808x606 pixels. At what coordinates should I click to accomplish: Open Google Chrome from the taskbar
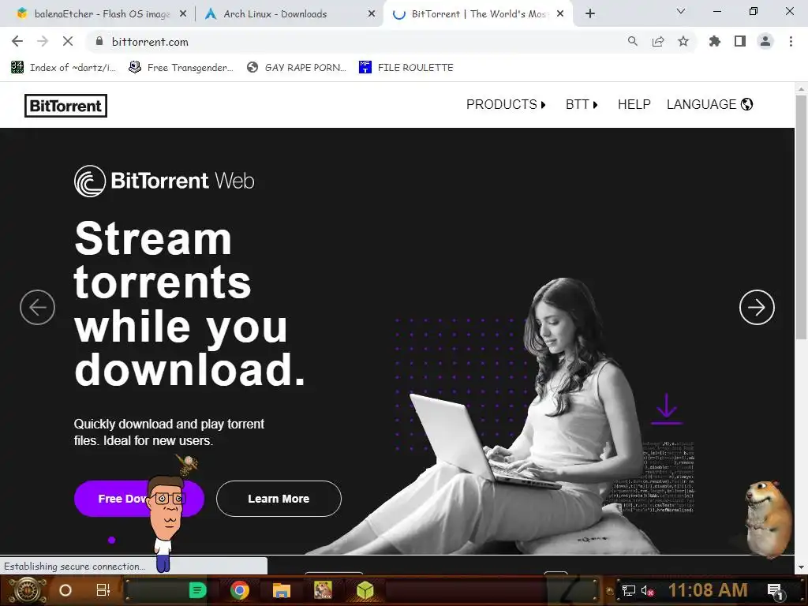coord(240,590)
